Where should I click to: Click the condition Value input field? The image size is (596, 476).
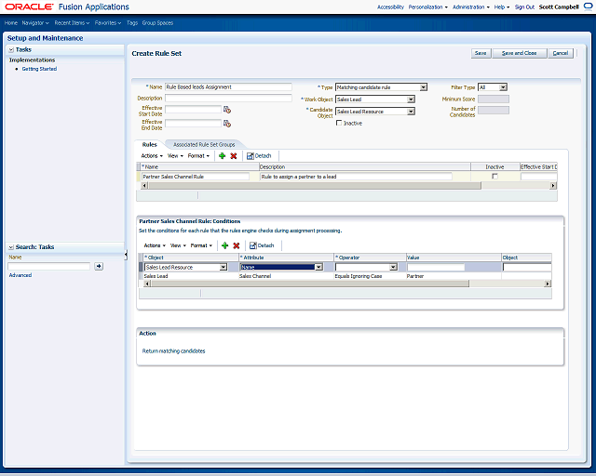click(x=436, y=267)
